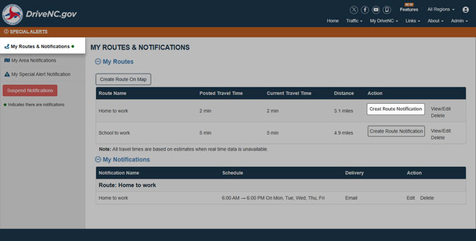Open the Facebook social icon

pyautogui.click(x=365, y=9)
